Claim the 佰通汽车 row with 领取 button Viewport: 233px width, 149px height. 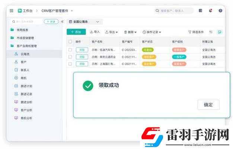click(82, 50)
